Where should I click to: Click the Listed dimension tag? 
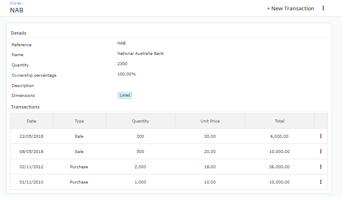pos(125,95)
